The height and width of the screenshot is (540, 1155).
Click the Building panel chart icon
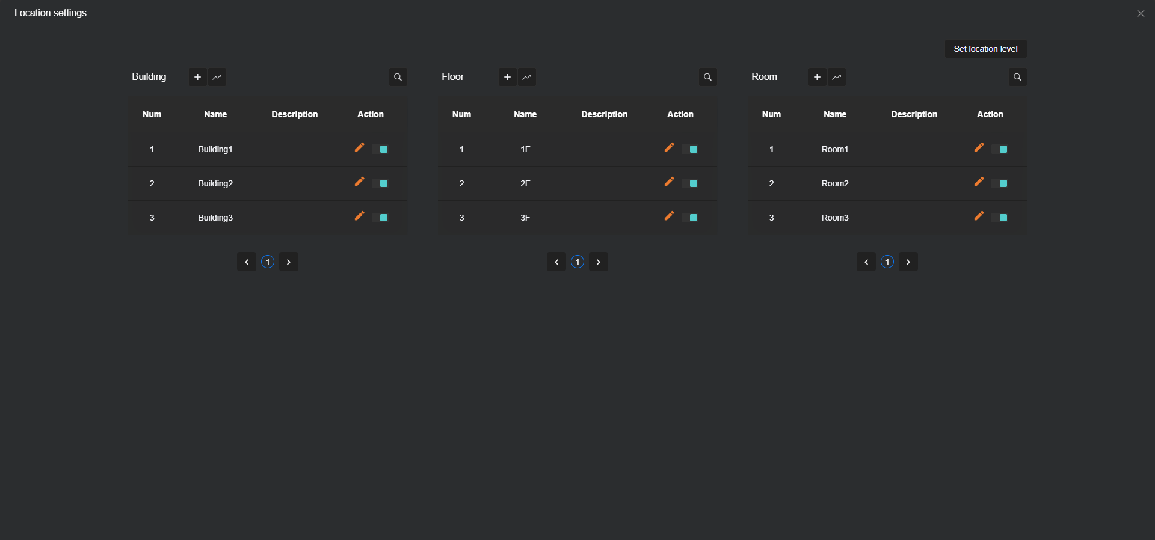[217, 77]
